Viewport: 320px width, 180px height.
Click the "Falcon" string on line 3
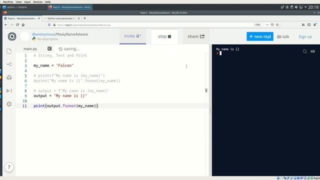tap(64, 65)
